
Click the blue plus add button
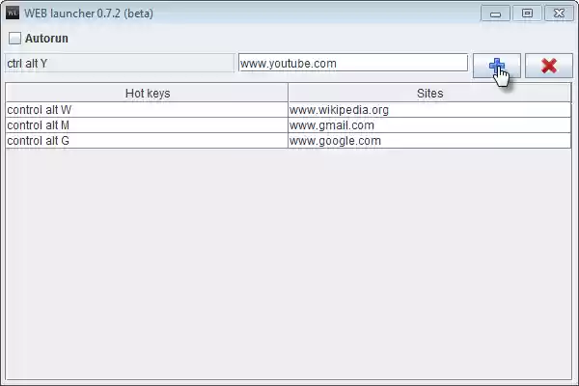pyautogui.click(x=497, y=66)
